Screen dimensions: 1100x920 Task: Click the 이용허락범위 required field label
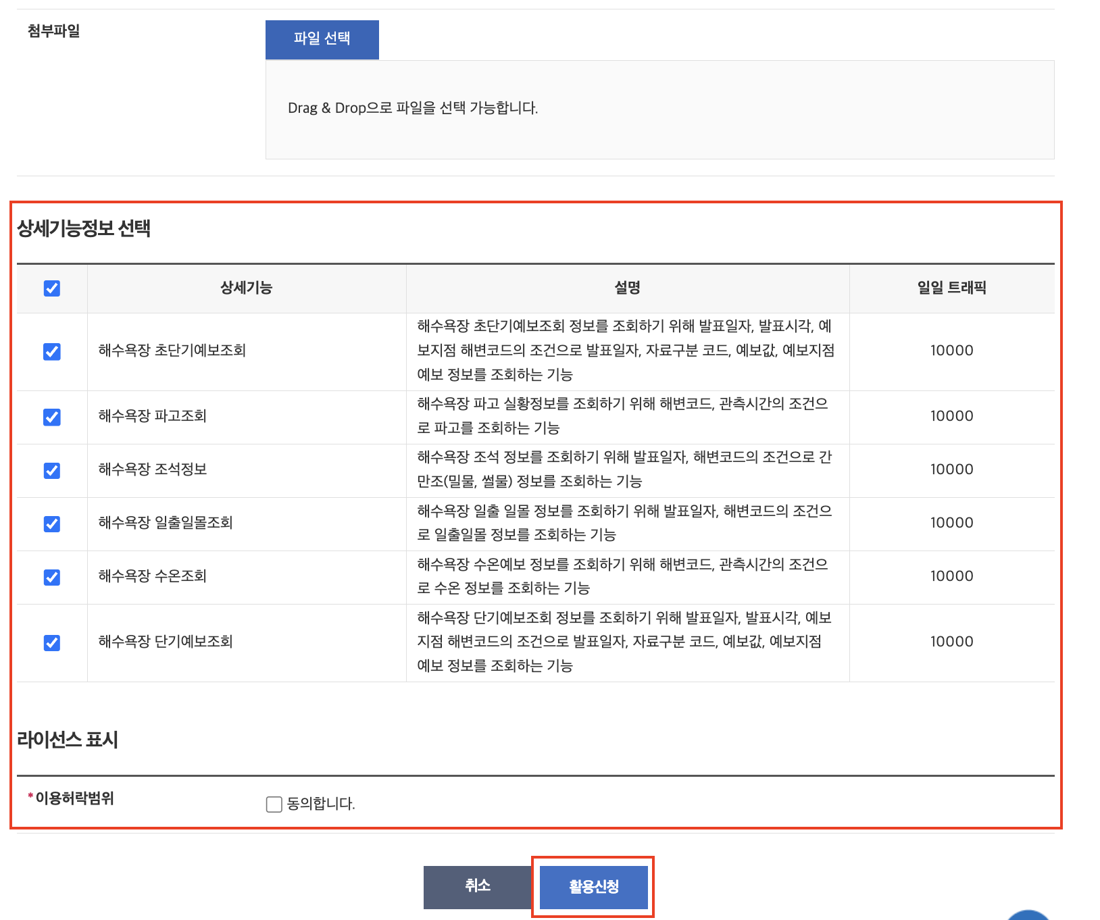tap(74, 798)
